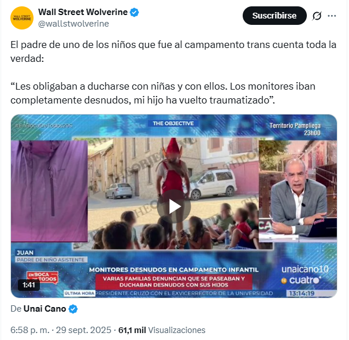Image resolution: width=349 pixels, height=340 pixels.
Task: Click the Grok slashed-circle icon
Action: [317, 16]
